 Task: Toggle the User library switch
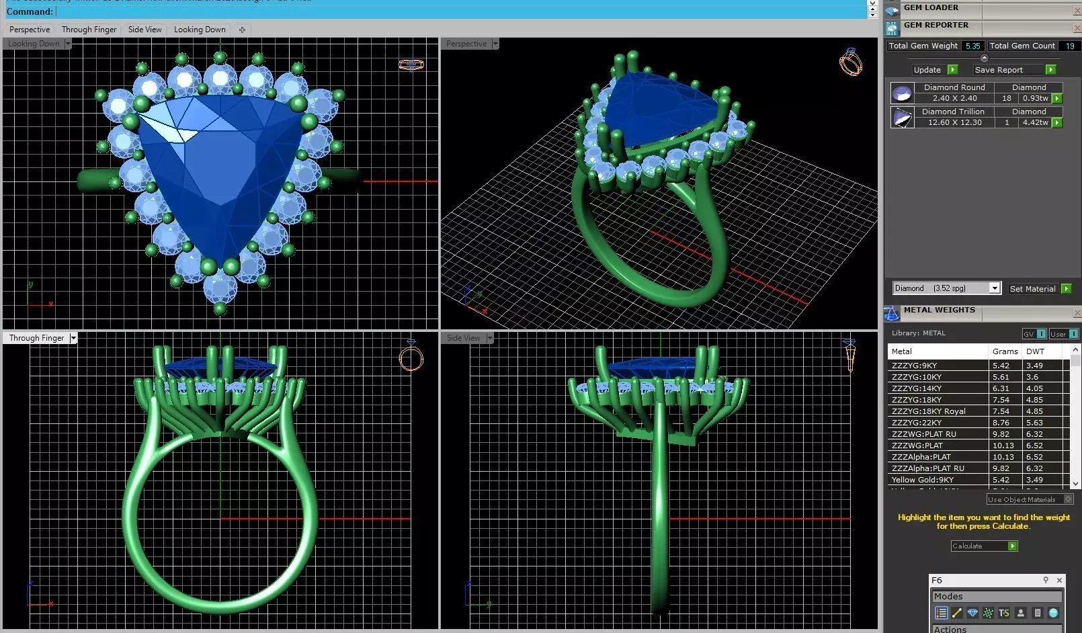[x=1064, y=334]
